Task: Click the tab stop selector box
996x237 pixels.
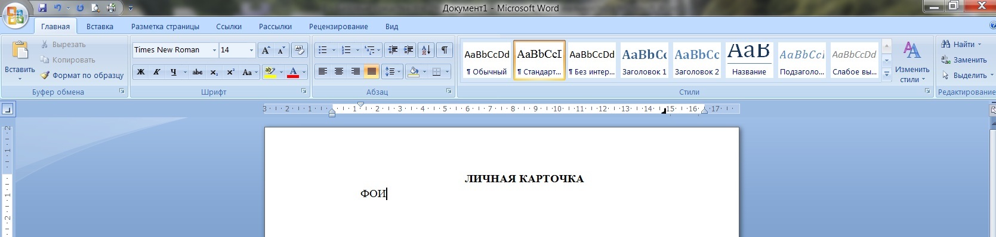Action: coord(8,110)
